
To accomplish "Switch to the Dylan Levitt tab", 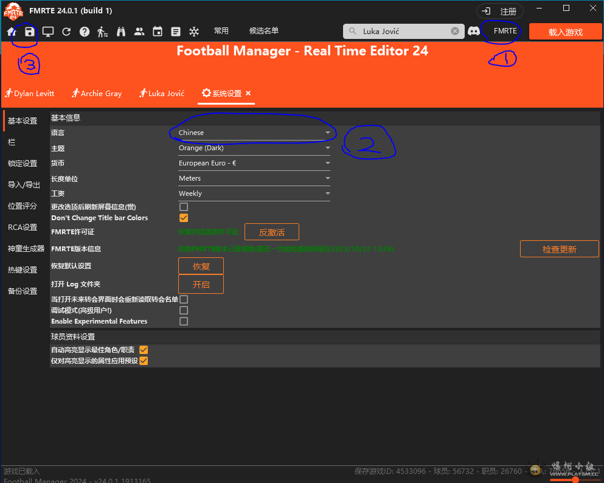I will [30, 93].
